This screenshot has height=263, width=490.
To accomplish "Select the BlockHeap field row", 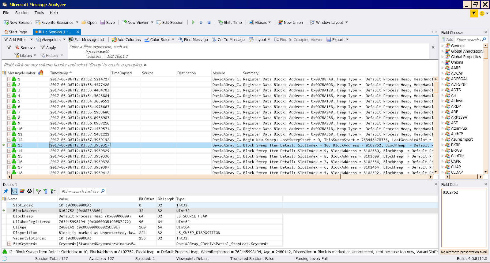I will point(142,216).
